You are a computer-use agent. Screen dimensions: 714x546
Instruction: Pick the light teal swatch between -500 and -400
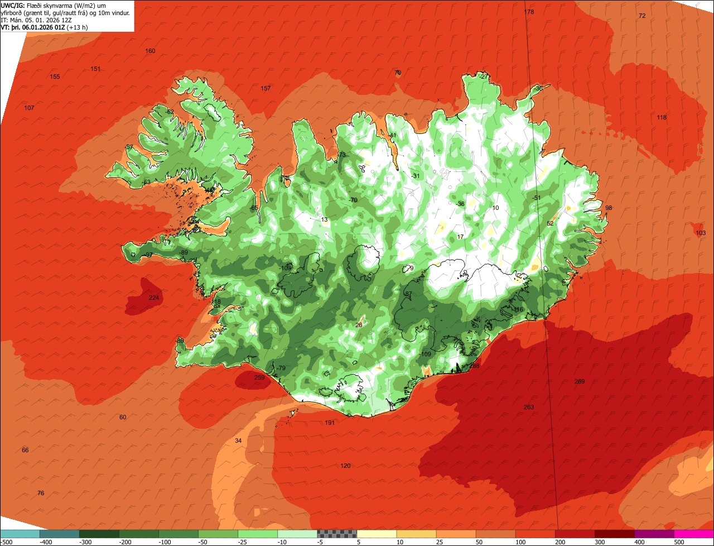(20, 534)
